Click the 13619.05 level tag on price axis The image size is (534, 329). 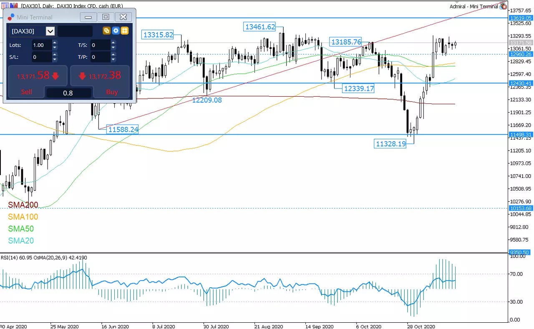click(x=521, y=18)
